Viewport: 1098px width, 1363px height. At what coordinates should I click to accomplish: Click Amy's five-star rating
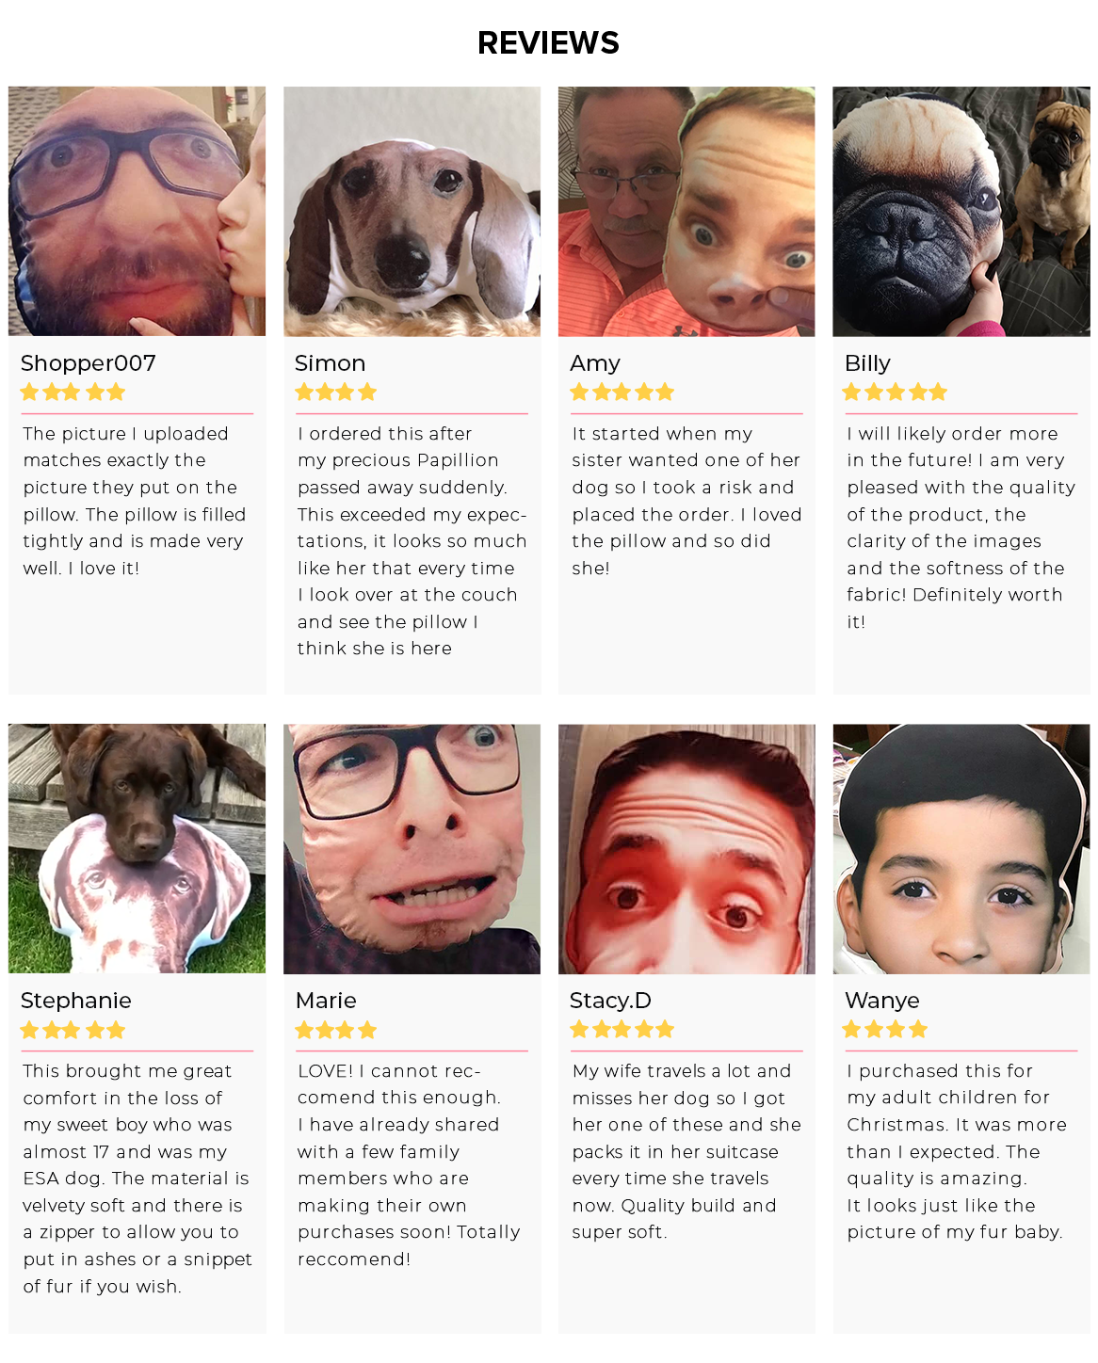point(622,393)
